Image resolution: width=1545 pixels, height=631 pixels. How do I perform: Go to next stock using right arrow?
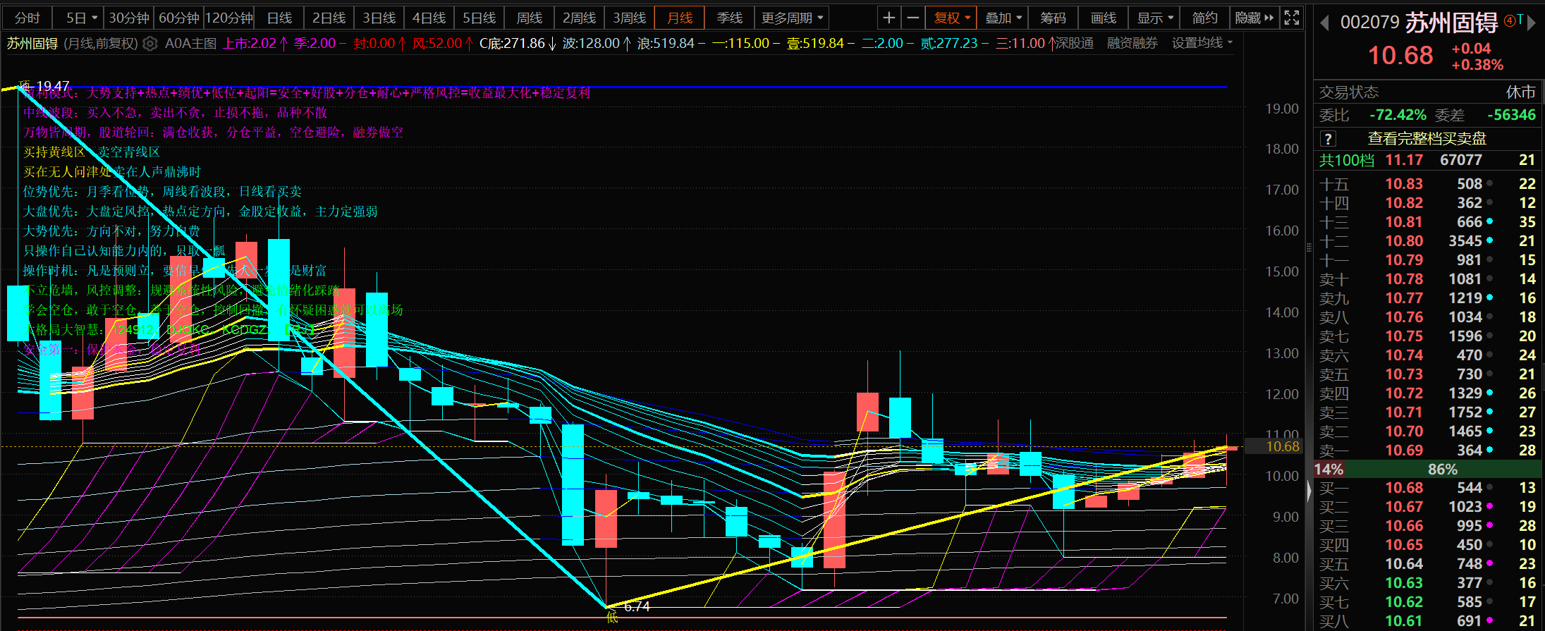tap(1532, 23)
